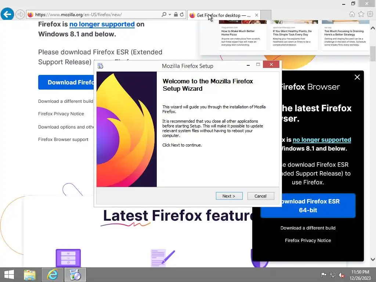Click the lock security icon in address bar
376x282 pixels.
(176, 14)
